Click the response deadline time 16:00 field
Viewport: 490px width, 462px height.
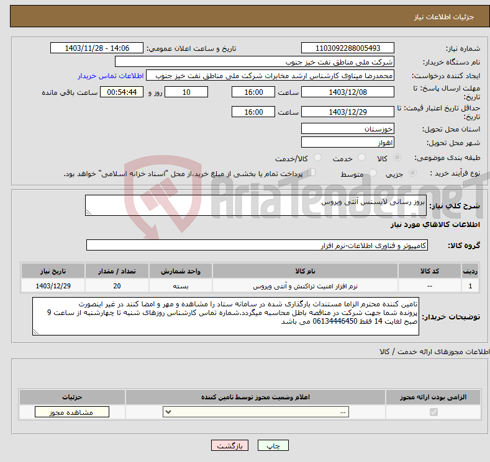pos(253,92)
